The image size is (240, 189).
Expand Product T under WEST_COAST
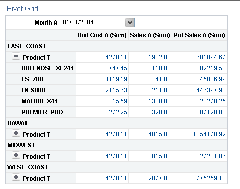16,177
